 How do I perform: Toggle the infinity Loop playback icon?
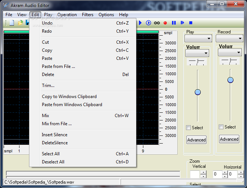[x=157, y=23]
